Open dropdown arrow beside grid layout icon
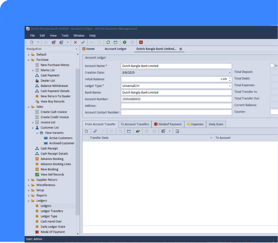 [169, 131]
